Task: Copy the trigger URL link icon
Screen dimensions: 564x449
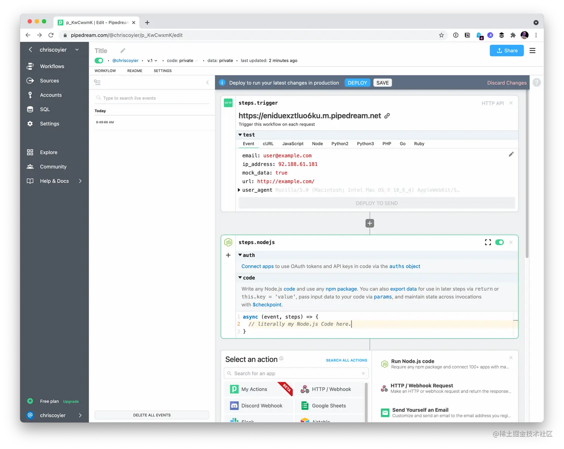Action: coord(387,116)
